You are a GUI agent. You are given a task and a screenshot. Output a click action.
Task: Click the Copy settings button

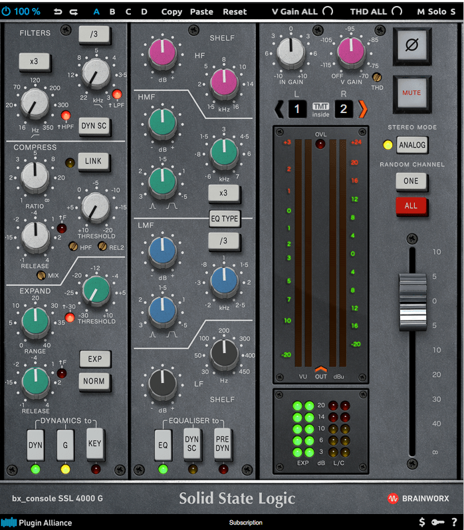click(x=172, y=11)
